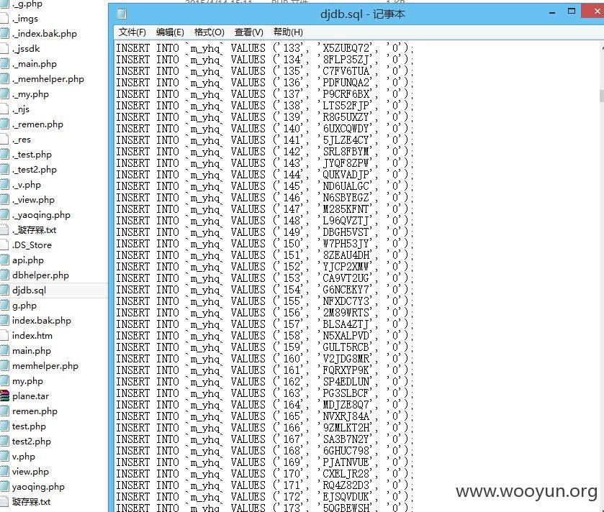This screenshot has height=512, width=604.
Task: Open the 格式(O) menu
Action: (209, 32)
